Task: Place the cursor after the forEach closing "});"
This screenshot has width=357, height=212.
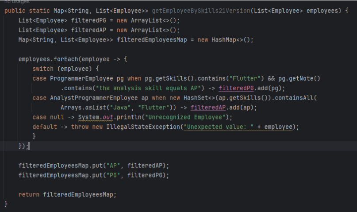Action: point(29,146)
